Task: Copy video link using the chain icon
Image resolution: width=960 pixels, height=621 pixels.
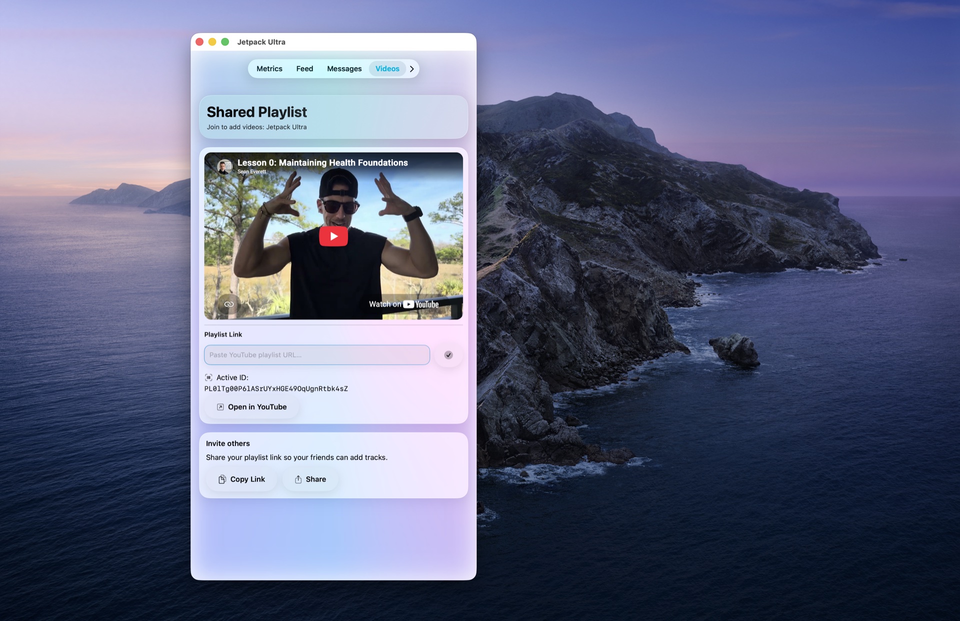Action: point(229,304)
